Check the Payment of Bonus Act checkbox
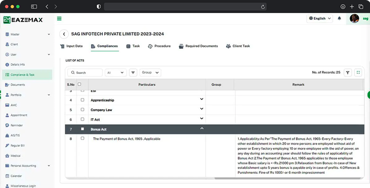 click(x=82, y=138)
